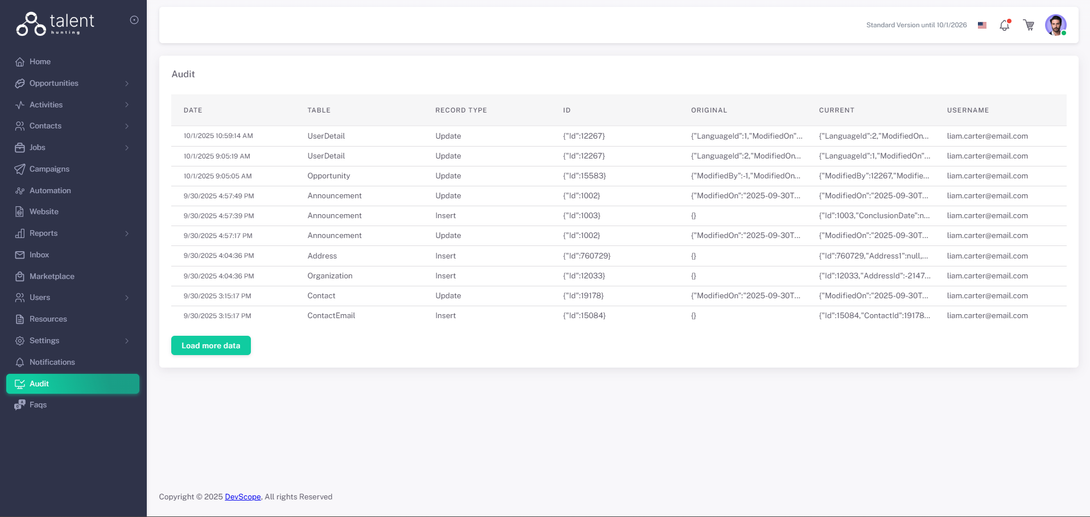
Task: Click the US flag language icon
Action: 982,25
